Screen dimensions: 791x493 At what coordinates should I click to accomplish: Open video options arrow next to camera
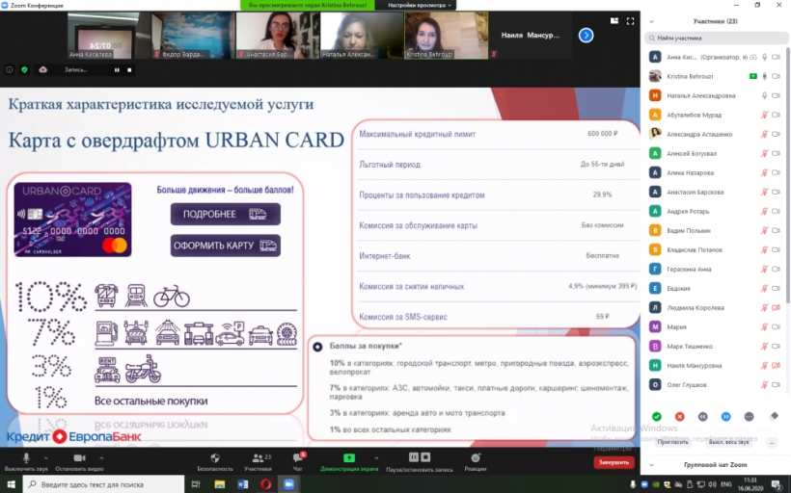[x=101, y=457]
